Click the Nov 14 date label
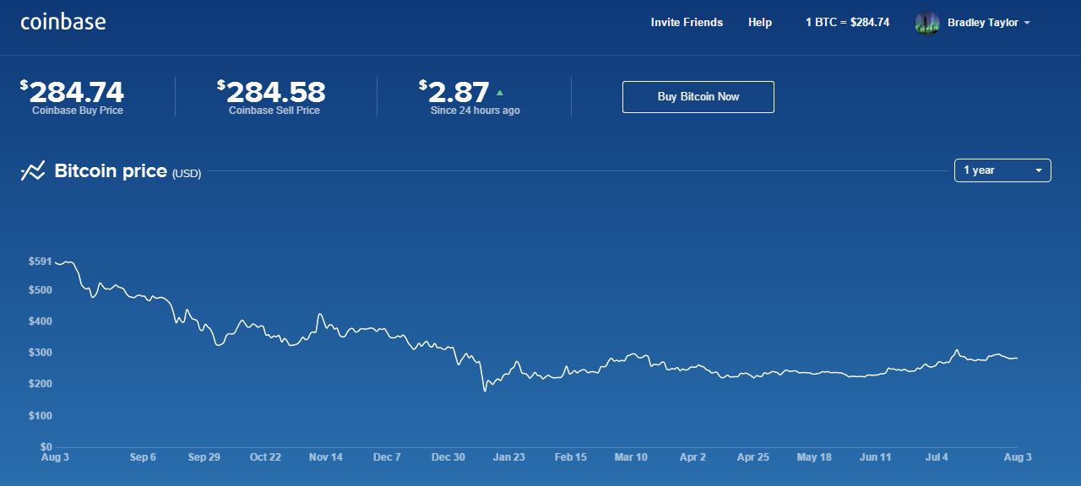Viewport: 1081px width, 486px height. (x=326, y=457)
